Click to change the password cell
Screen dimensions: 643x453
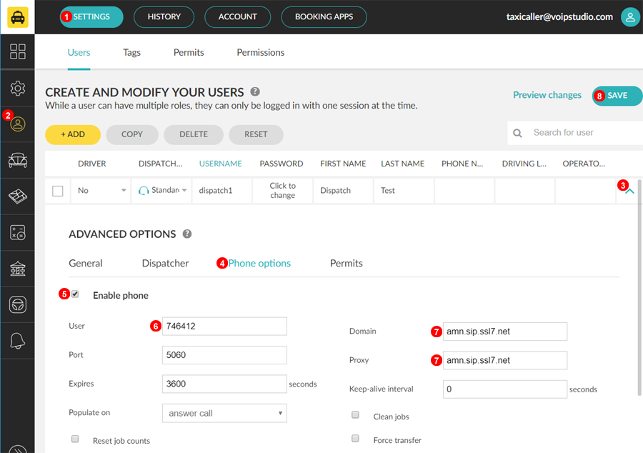[282, 191]
